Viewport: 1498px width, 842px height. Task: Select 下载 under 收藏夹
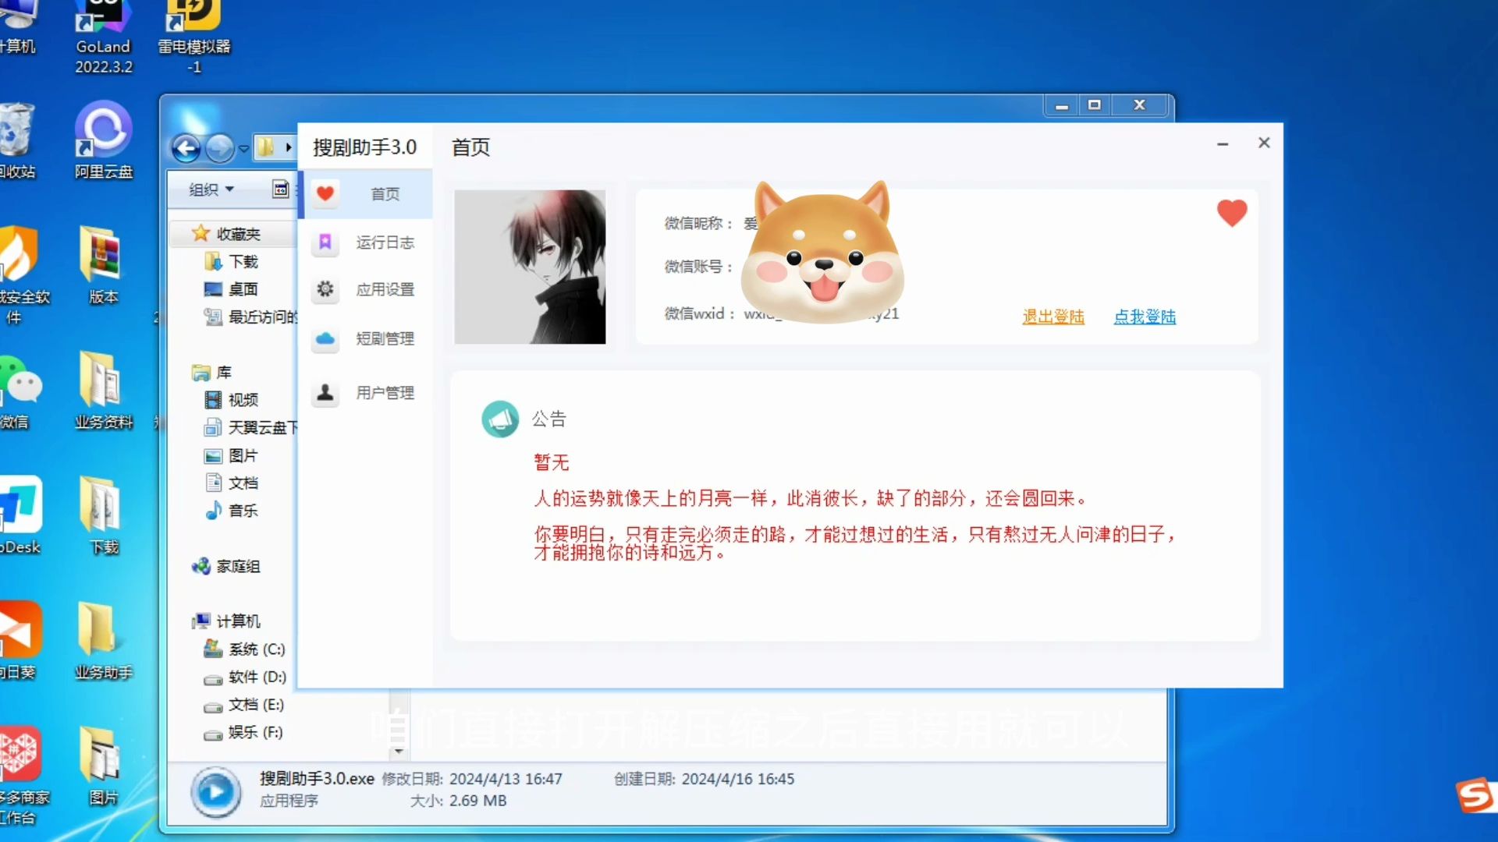pos(231,261)
